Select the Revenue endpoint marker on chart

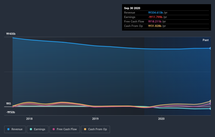(x=210, y=48)
